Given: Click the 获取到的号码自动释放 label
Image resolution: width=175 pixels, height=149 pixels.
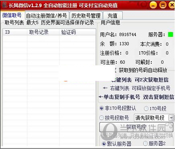Looking at the screenshot, I should pyautogui.click(x=143, y=70).
